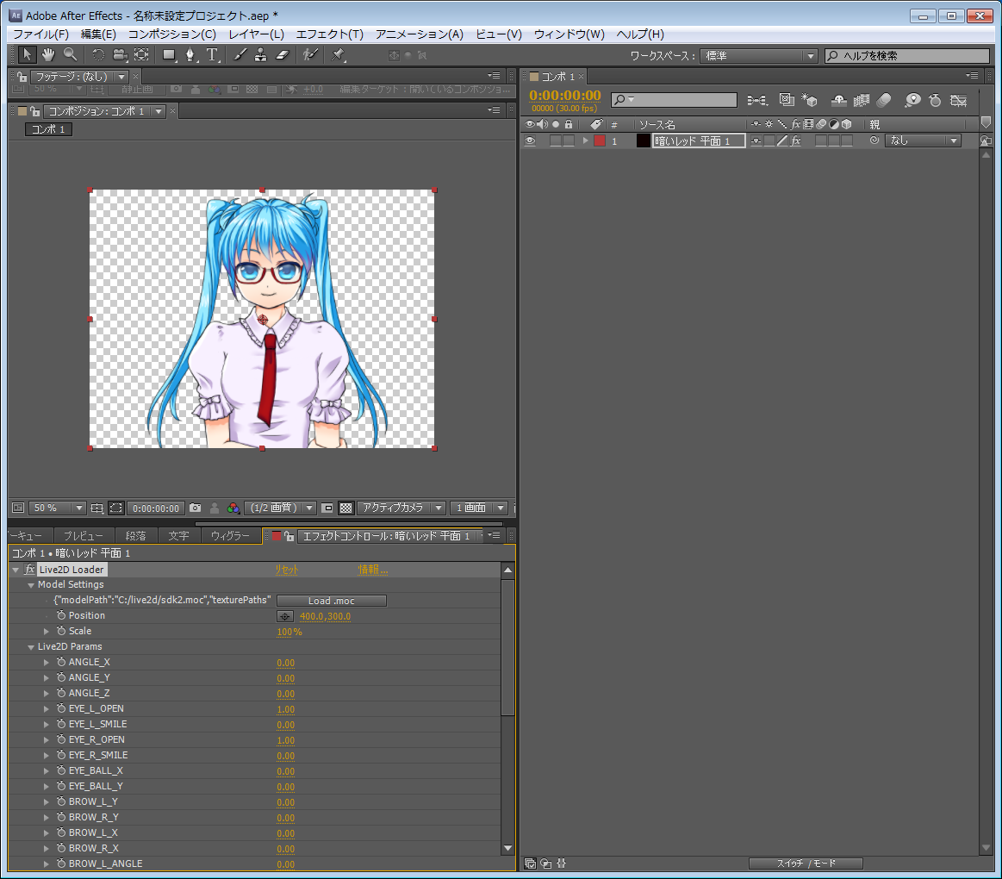
Task: Select the Pan Behind anchor tool
Action: click(x=141, y=55)
